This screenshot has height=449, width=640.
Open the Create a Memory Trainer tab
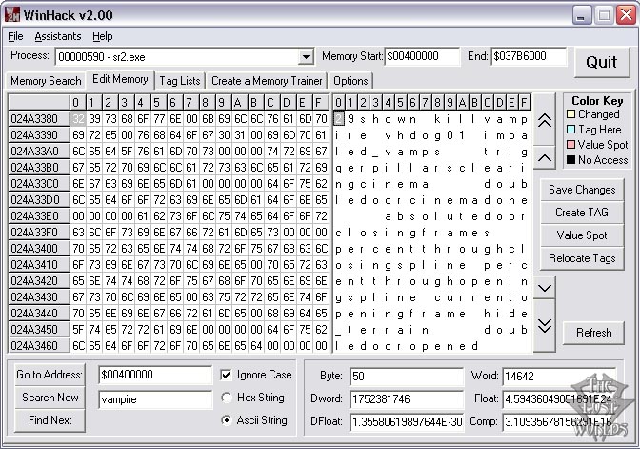(x=267, y=81)
